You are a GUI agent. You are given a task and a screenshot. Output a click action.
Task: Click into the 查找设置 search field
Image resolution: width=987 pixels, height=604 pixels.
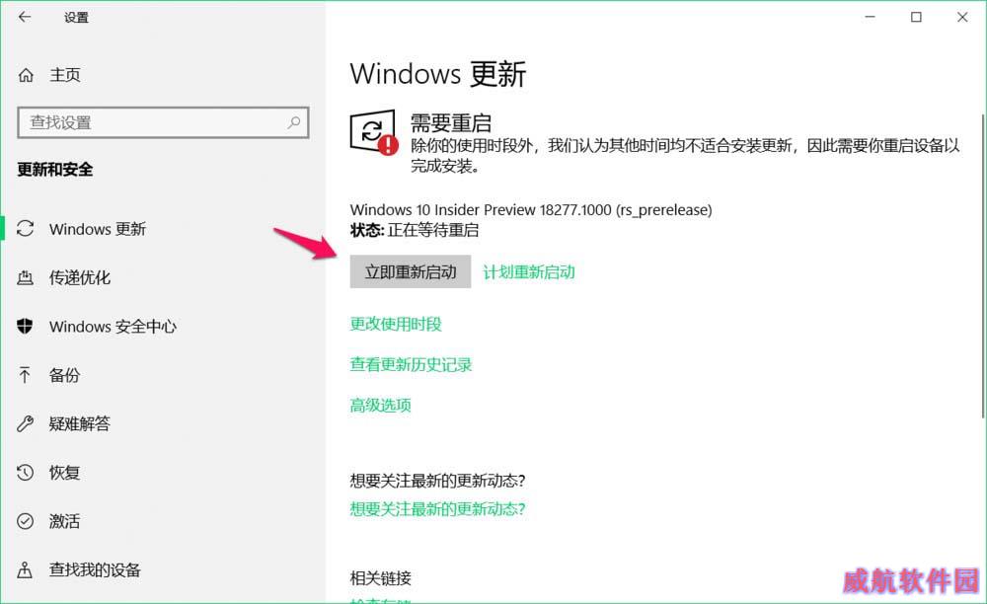coord(163,122)
